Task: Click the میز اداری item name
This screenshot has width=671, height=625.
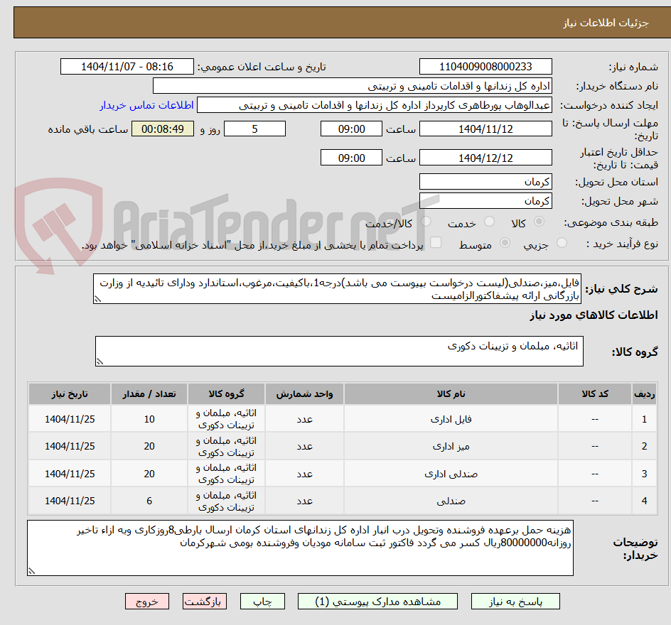Action: pyautogui.click(x=451, y=446)
